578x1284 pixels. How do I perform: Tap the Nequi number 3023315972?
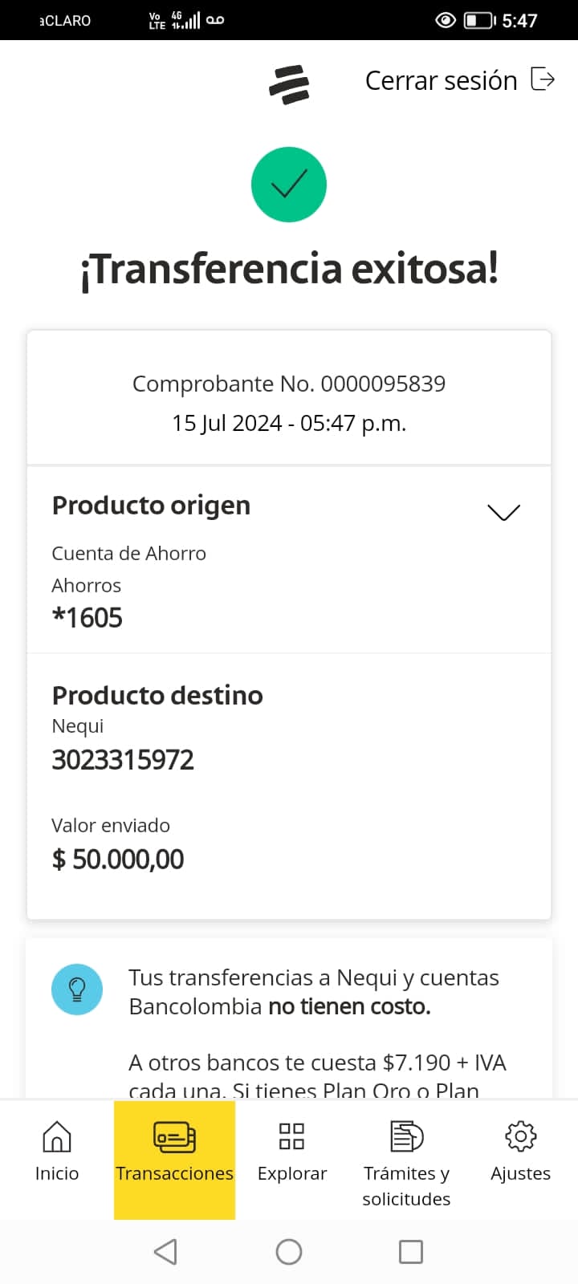123,760
